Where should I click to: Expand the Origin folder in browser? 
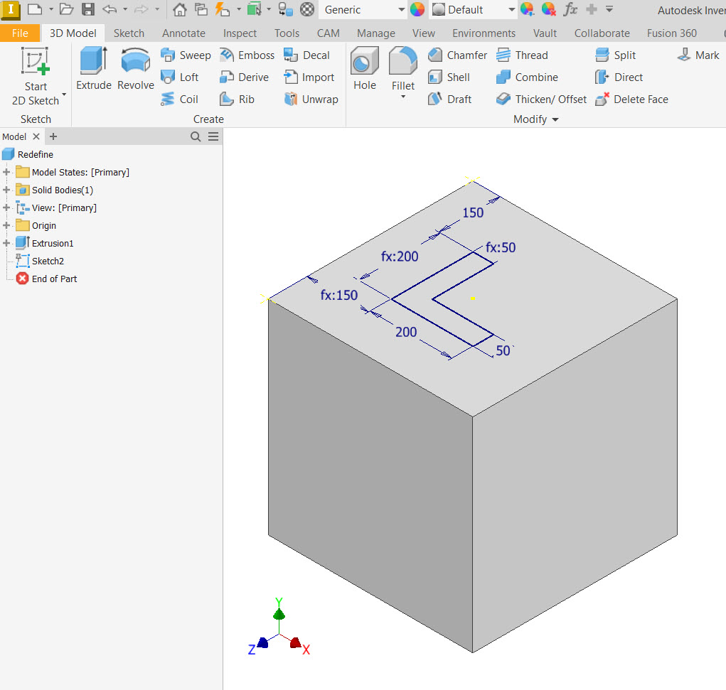pos(7,226)
